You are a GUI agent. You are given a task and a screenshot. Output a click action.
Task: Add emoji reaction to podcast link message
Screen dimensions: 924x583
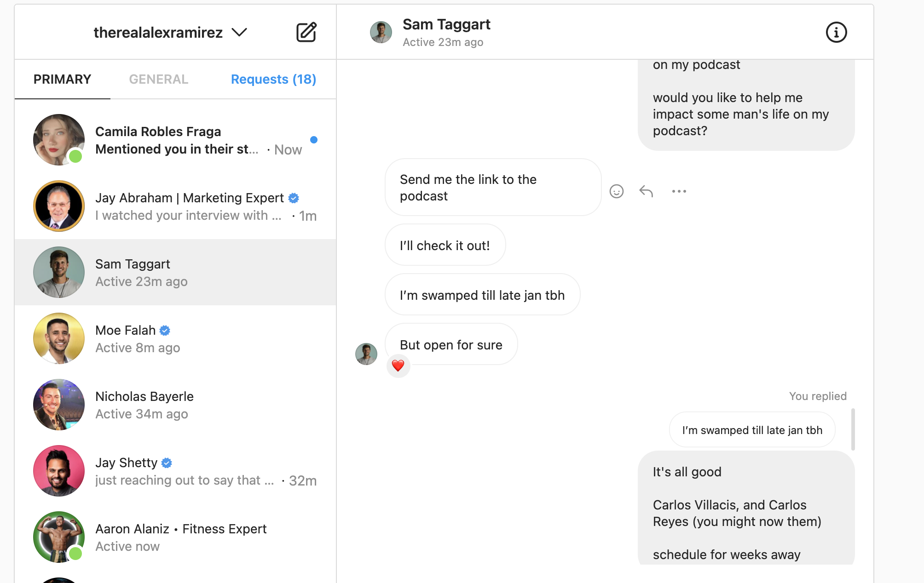point(617,191)
